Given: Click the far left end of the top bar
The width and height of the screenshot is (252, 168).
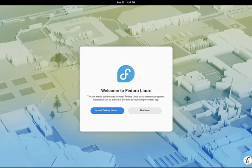Looking at the screenshot, I should point(2,3).
